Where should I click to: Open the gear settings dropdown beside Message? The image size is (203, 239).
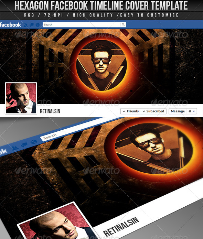[x=192, y=111]
